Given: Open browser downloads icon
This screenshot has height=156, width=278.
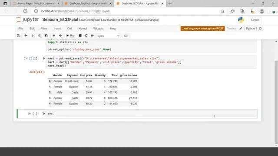Looking at the screenshot, I should 252,11.
